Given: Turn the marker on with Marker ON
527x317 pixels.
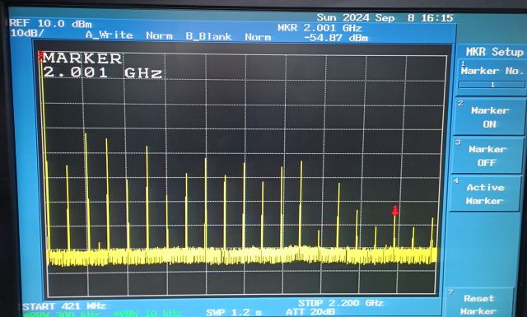Looking at the screenshot, I should tap(489, 117).
